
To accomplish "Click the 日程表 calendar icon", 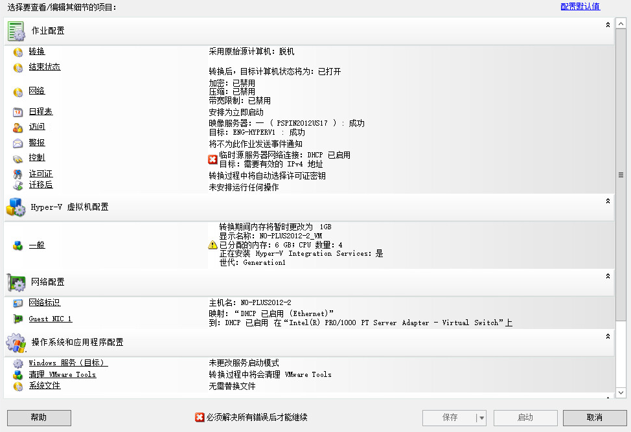I will (17, 112).
